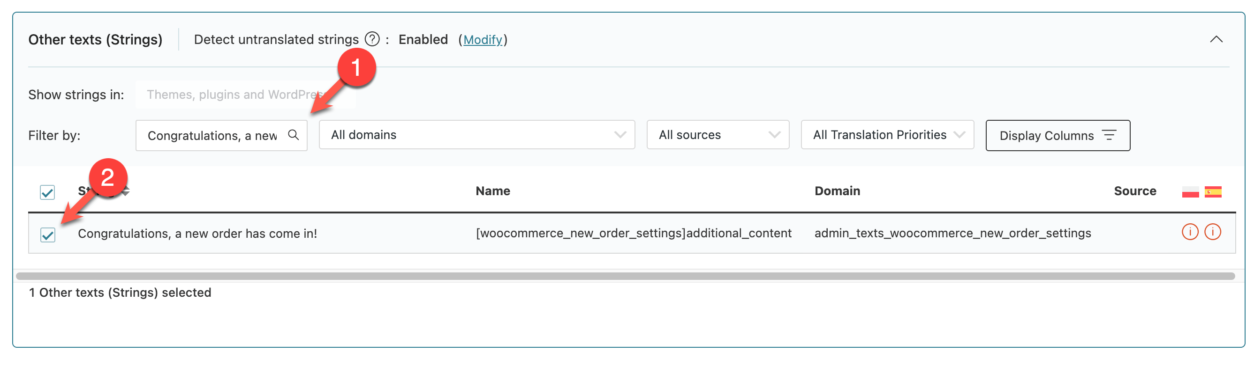Open Spanish translation status icon for the string
The width and height of the screenshot is (1254, 381).
click(x=1213, y=232)
